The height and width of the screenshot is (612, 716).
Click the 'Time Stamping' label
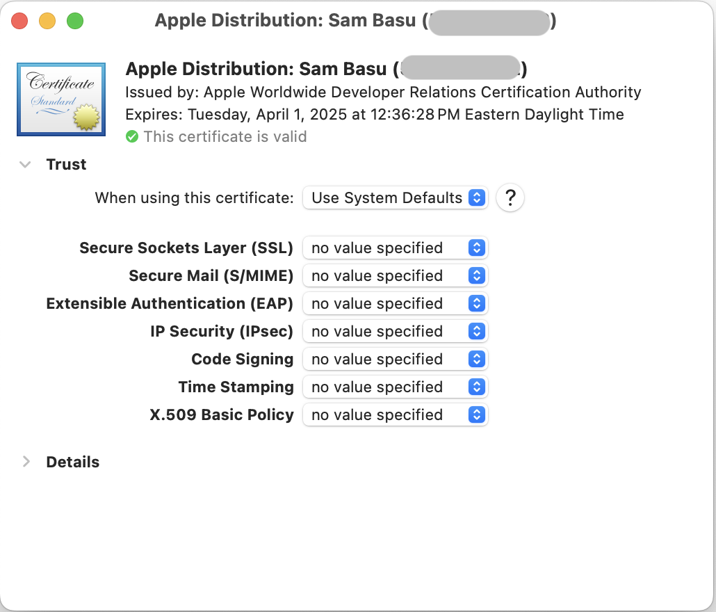pos(236,387)
